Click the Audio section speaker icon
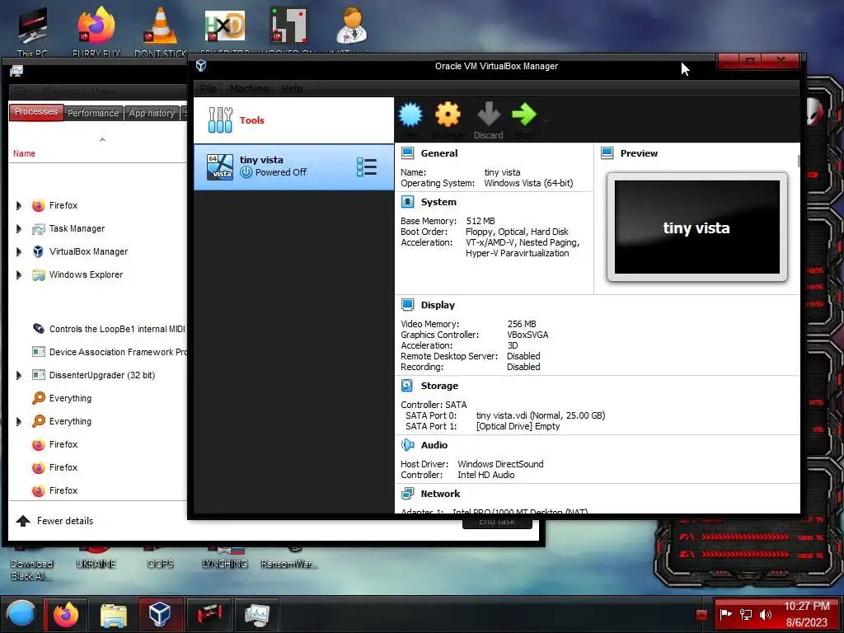Screen dimensions: 844x633 point(407,445)
